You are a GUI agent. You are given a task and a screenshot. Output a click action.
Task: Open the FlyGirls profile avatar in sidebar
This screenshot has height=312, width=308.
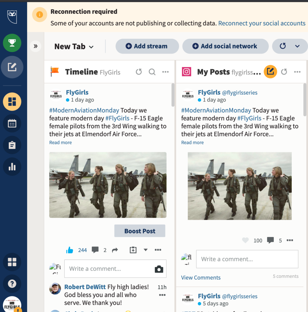tap(12, 304)
